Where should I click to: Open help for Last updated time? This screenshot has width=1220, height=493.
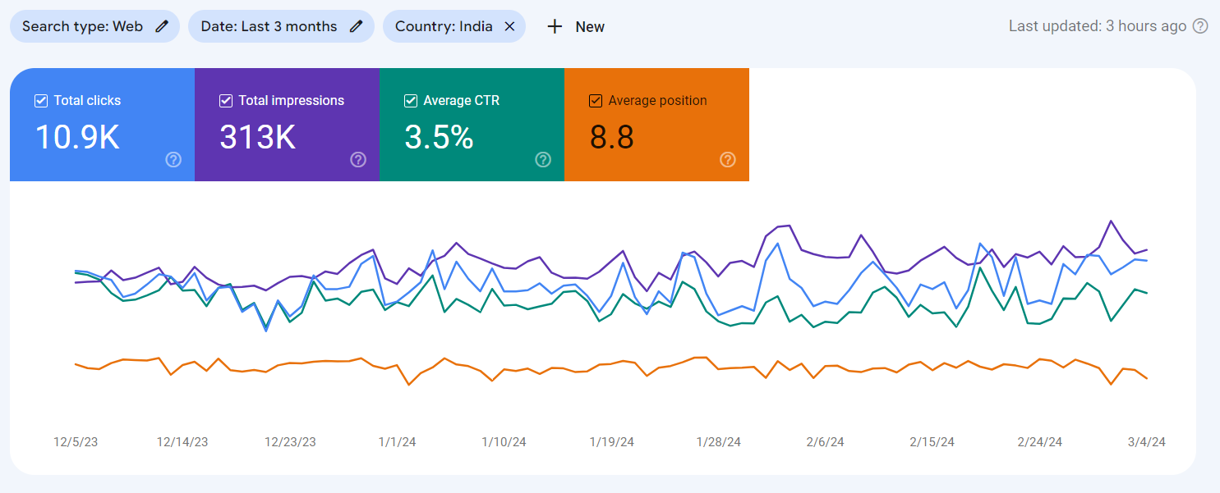pos(1200,26)
